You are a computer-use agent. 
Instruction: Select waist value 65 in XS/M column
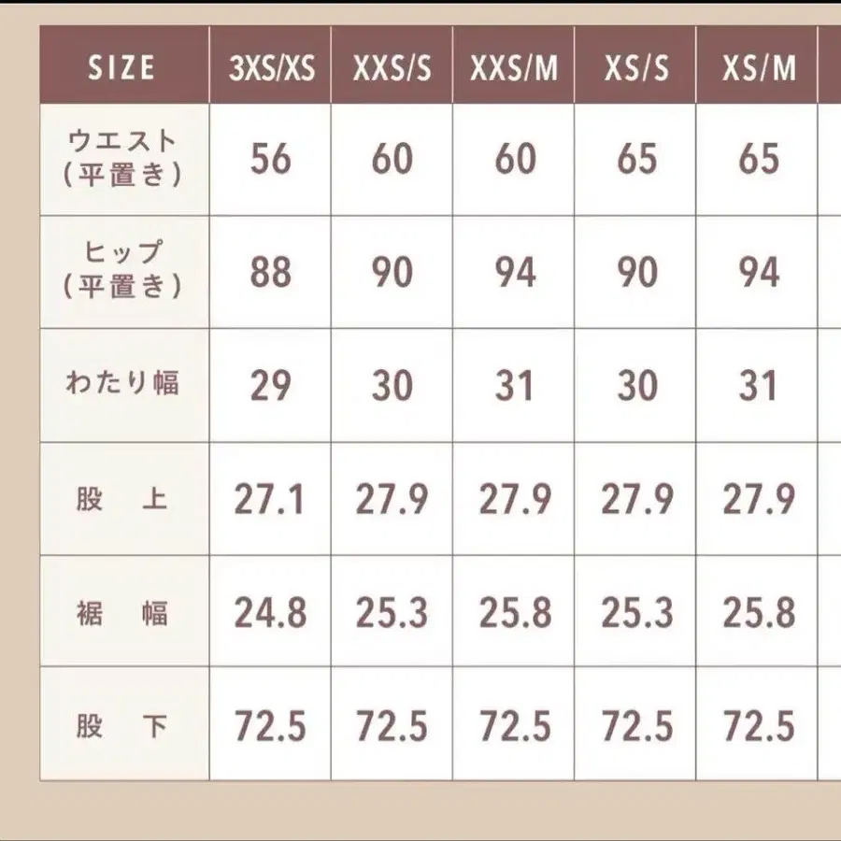pos(758,160)
